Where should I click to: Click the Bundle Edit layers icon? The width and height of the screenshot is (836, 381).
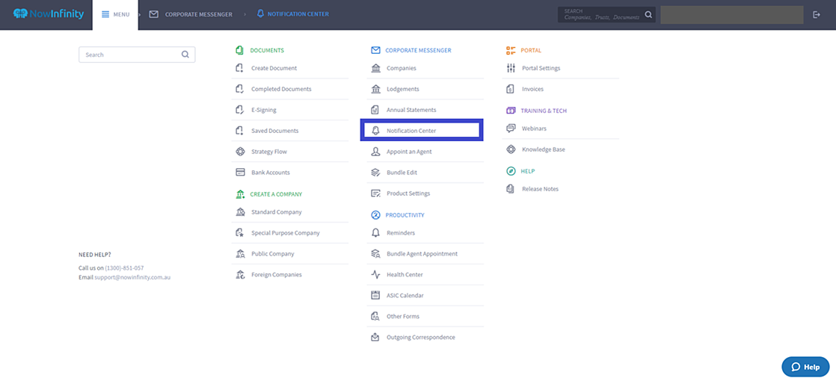pos(375,172)
